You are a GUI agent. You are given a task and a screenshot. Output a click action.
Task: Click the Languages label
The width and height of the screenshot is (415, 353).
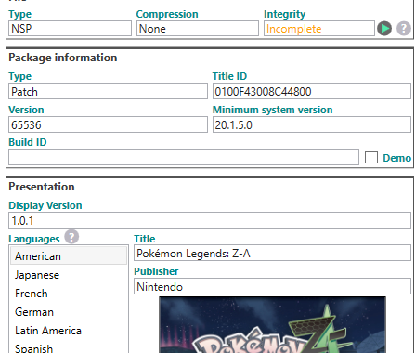coord(34,239)
